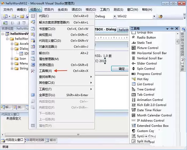Open the 项目(P) menu
The width and height of the screenshot is (187, 150).
click(x=49, y=10)
